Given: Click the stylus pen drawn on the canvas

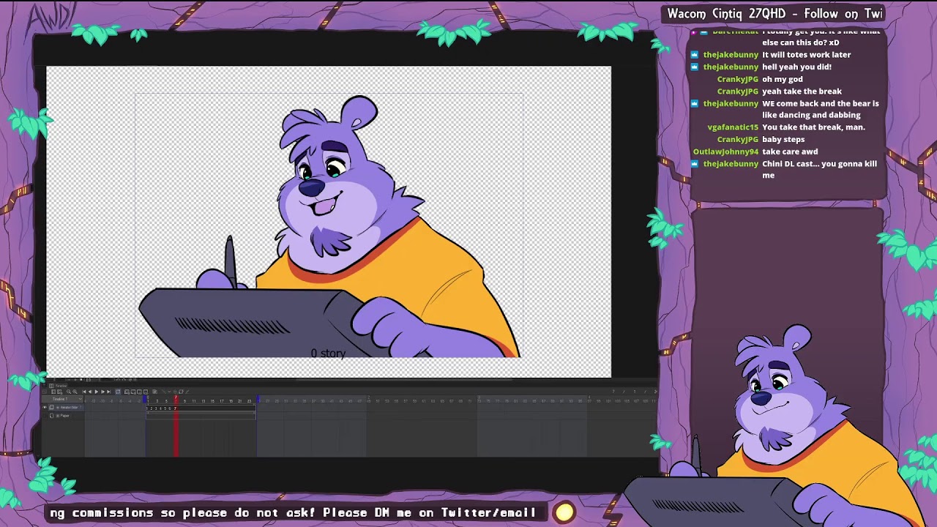Looking at the screenshot, I should pyautogui.click(x=231, y=261).
